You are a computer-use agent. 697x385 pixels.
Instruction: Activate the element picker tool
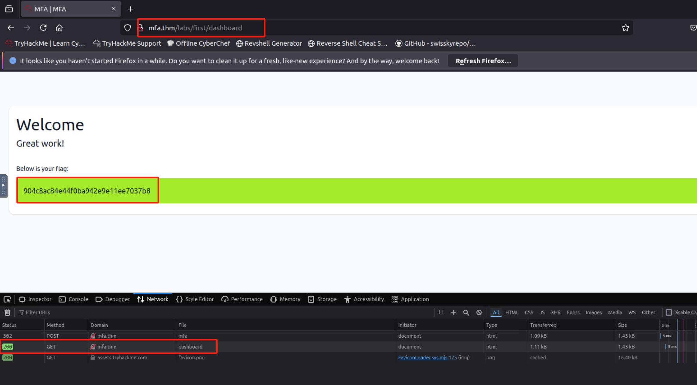tap(7, 299)
